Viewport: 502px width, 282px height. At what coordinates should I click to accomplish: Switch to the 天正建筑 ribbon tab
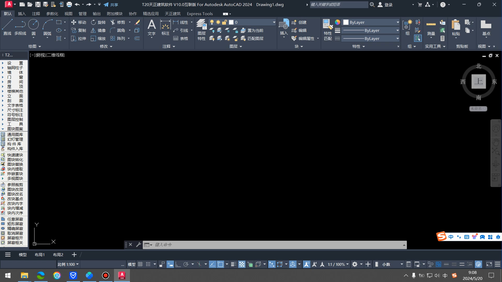pos(173,14)
